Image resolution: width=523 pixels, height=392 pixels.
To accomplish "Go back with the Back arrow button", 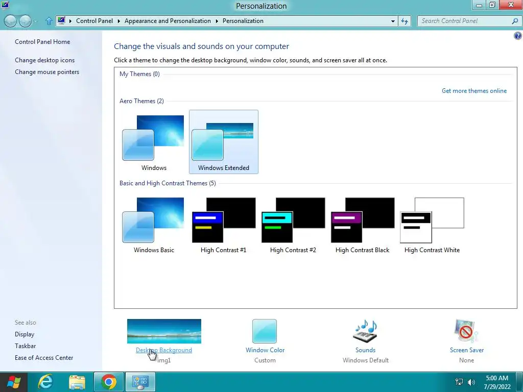I will 10,21.
